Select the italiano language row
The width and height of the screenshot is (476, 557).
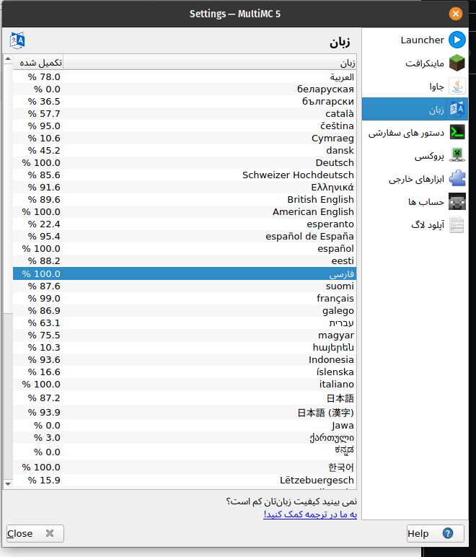coord(185,384)
